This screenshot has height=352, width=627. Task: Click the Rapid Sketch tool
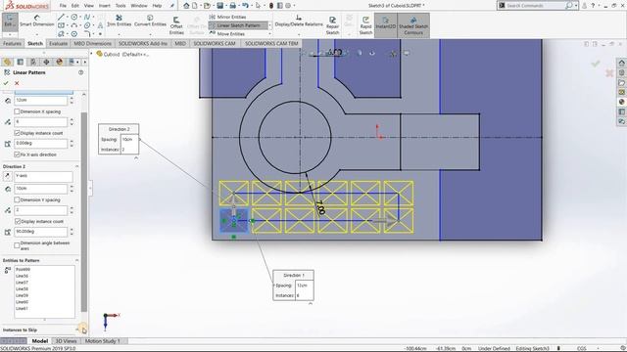tap(365, 25)
